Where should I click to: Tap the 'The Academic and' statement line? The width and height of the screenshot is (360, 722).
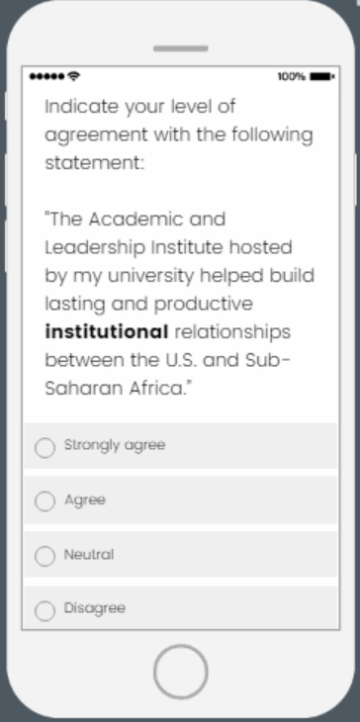135,220
